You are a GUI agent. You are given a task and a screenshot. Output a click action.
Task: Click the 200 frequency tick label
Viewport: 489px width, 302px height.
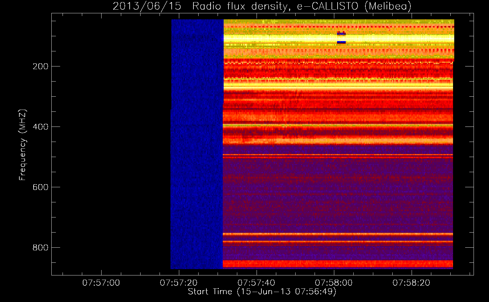coord(40,66)
